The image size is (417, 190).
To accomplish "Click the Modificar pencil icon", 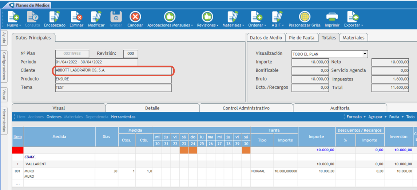I will [96, 17].
